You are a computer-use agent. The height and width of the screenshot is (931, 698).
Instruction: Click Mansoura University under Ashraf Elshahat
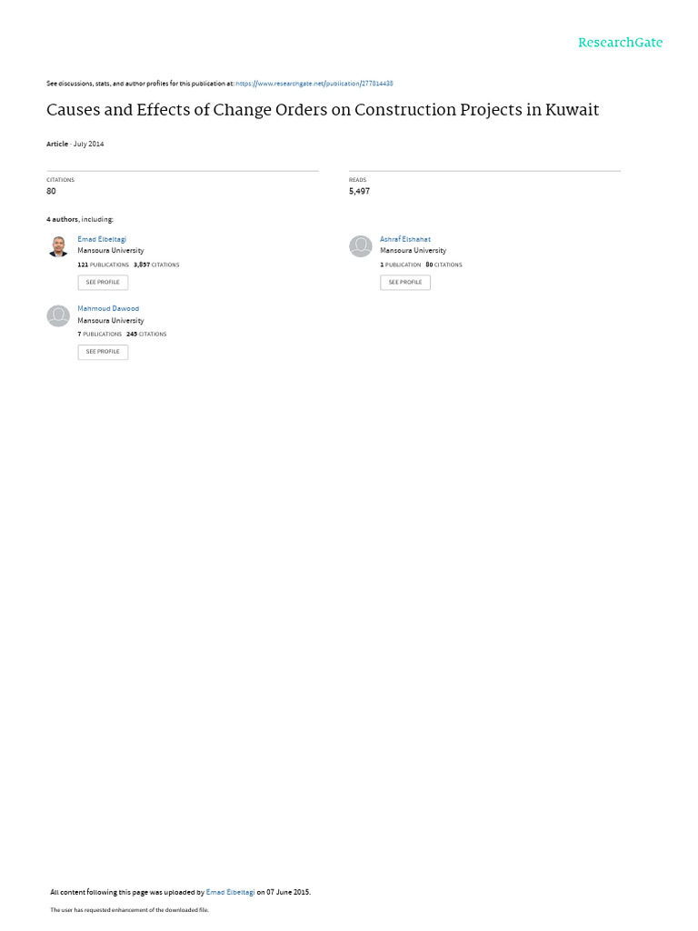pyautogui.click(x=414, y=251)
